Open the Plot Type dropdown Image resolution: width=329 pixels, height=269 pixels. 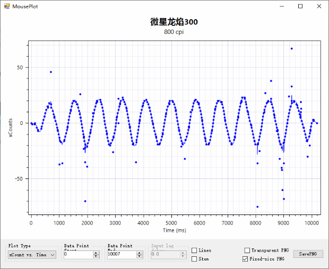tap(32, 255)
